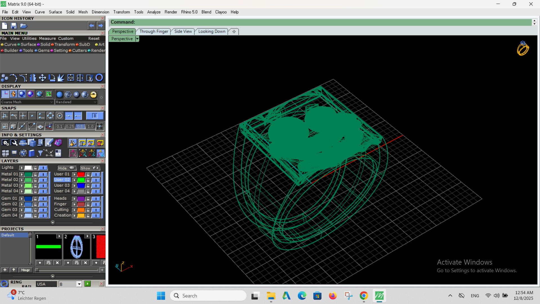
Task: Select project thumbnail 2 with ring
Action: [76, 247]
